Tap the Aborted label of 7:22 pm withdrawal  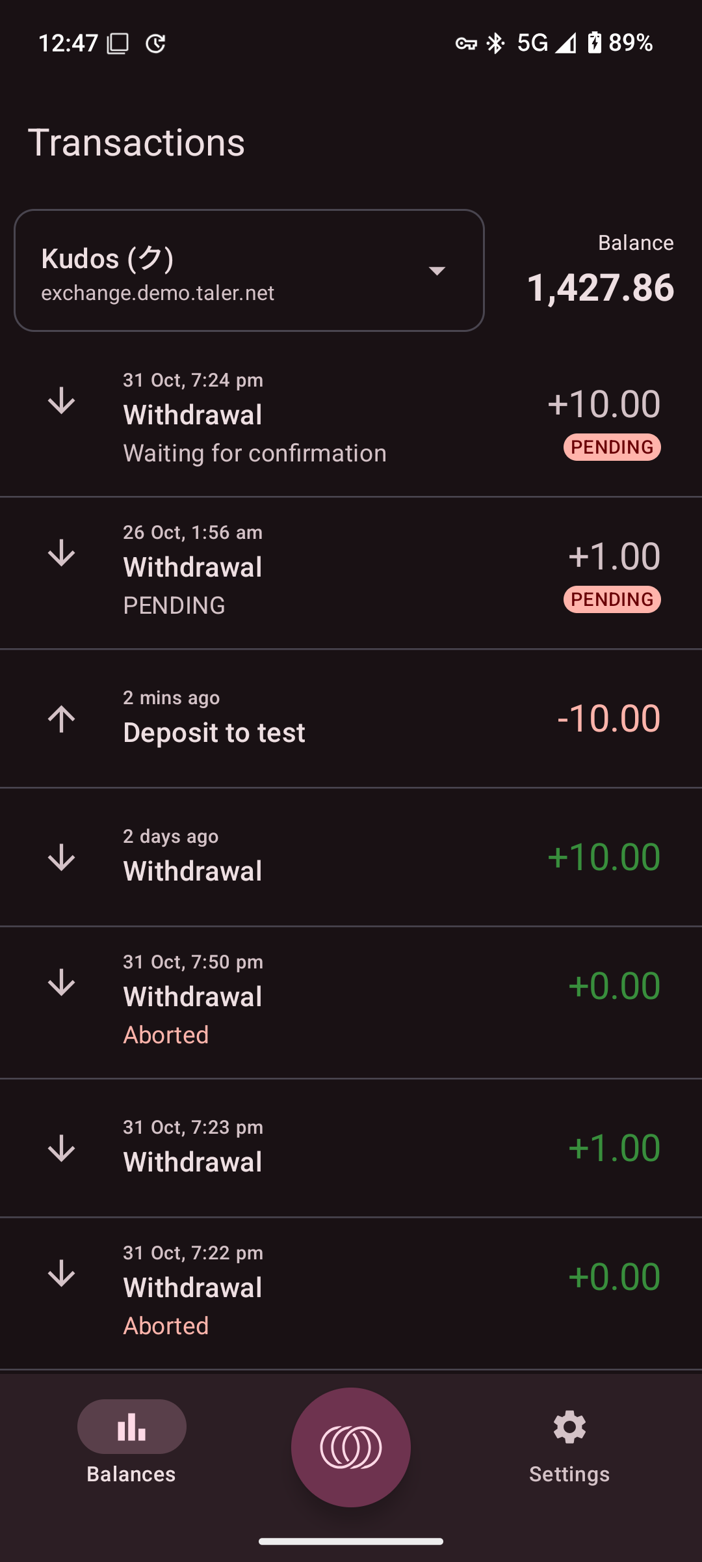166,1326
